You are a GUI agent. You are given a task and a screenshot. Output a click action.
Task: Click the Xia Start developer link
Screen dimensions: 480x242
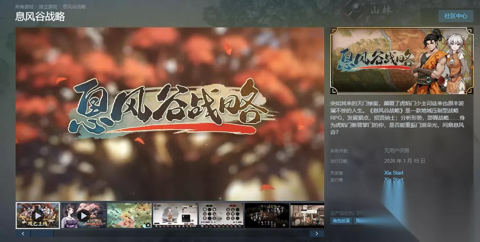click(394, 173)
